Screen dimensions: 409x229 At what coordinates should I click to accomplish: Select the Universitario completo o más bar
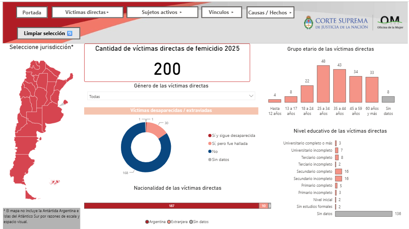point(336,143)
